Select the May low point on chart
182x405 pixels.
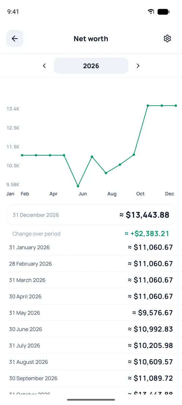78,186
